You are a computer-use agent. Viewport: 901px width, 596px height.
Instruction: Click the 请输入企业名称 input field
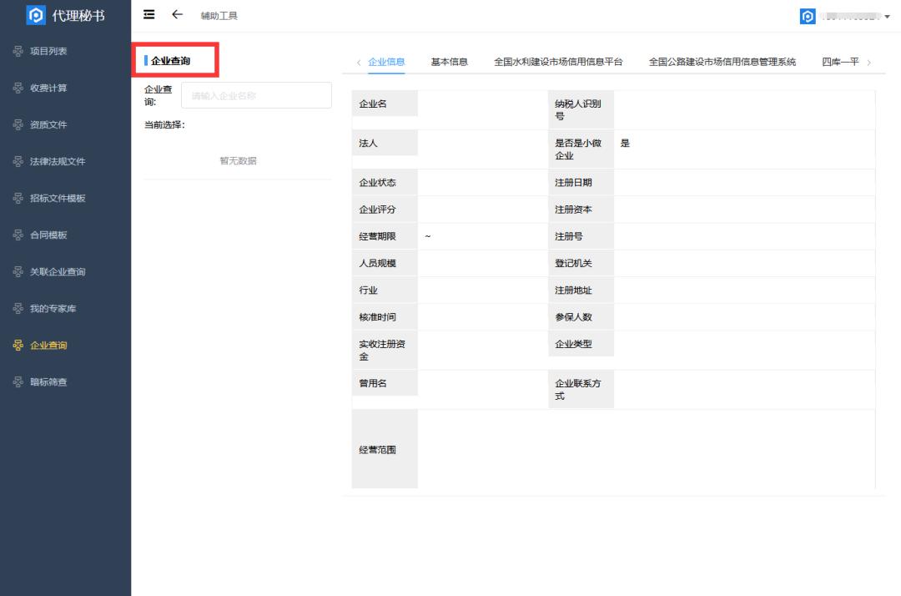[256, 94]
